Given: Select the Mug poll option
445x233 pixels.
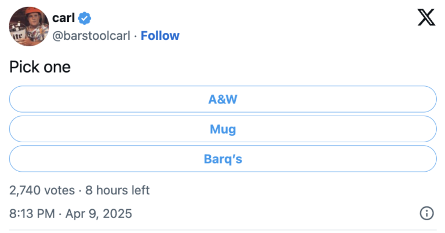Looking at the screenshot, I should [x=222, y=129].
